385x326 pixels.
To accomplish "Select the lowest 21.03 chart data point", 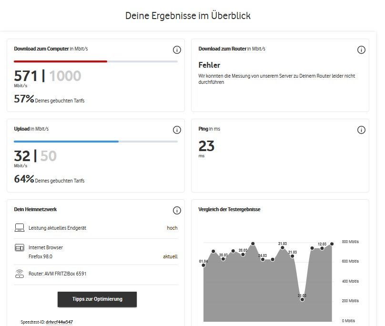I will tap(302, 300).
